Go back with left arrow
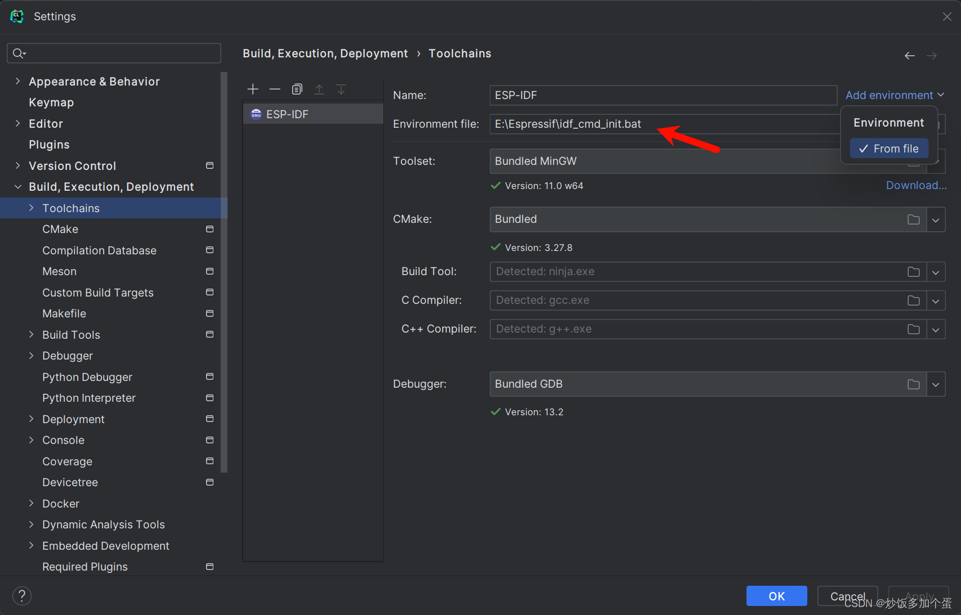Screen dimensions: 961x615 (x=909, y=56)
